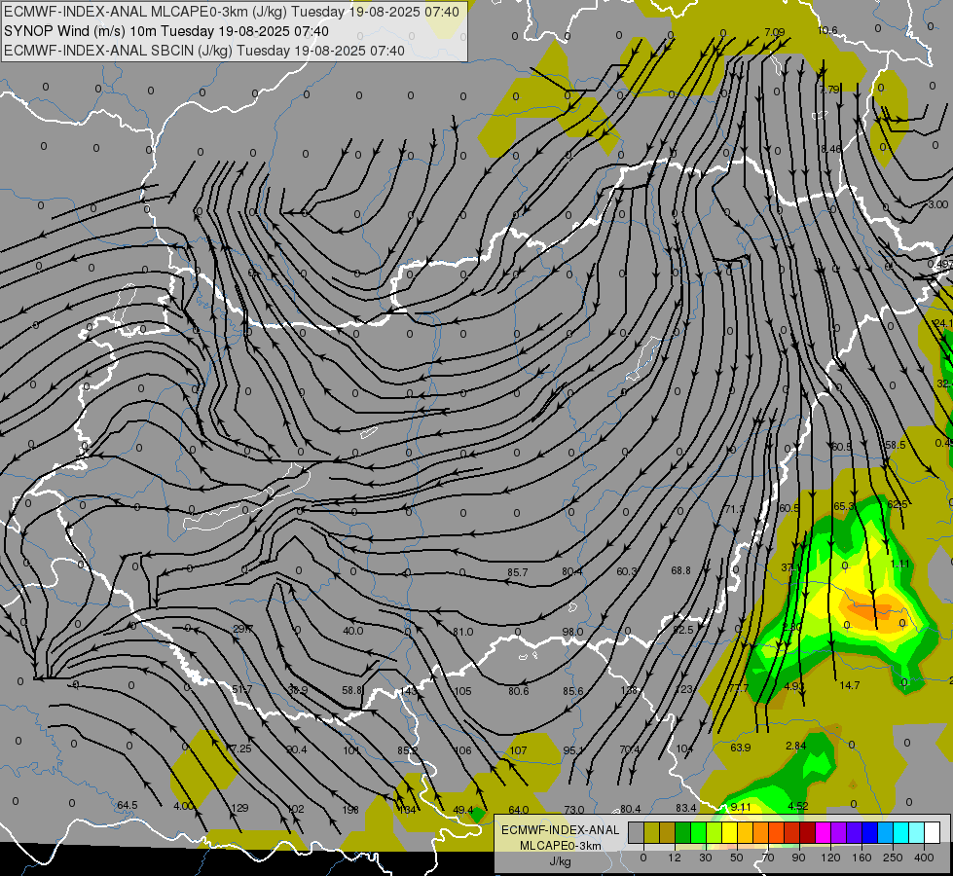Click the map value '58.5'
Screen dimensions: 953x876
[x=896, y=445]
